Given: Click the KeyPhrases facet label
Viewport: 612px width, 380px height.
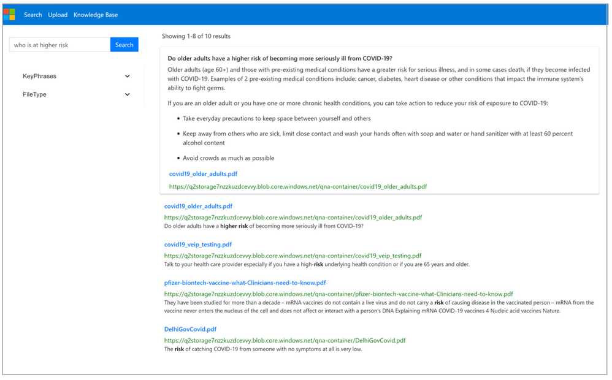Looking at the screenshot, I should click(39, 76).
